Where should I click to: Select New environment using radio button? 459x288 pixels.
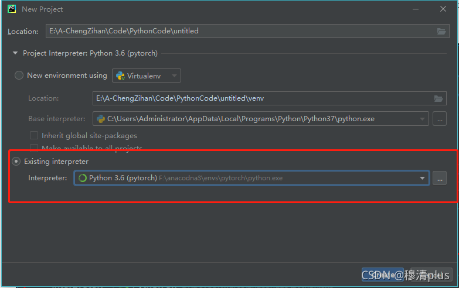tap(19, 76)
